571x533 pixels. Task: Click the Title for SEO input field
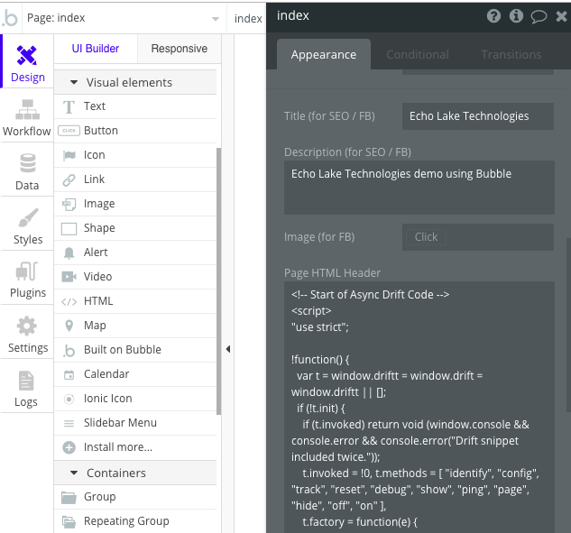click(x=478, y=115)
